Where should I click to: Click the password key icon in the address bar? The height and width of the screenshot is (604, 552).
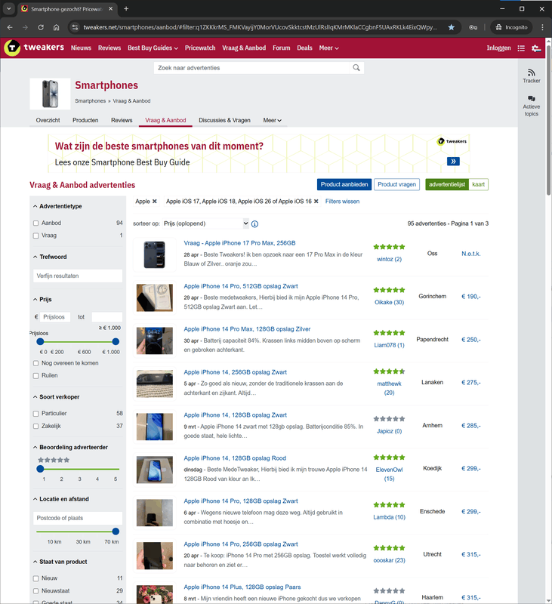coord(473,27)
